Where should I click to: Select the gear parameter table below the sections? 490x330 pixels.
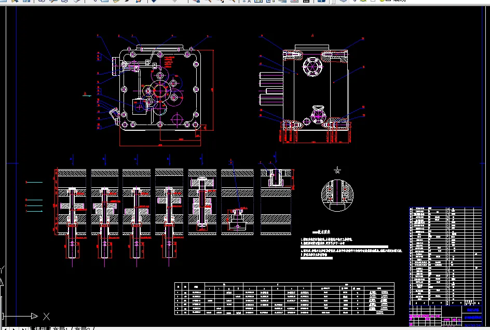284,298
